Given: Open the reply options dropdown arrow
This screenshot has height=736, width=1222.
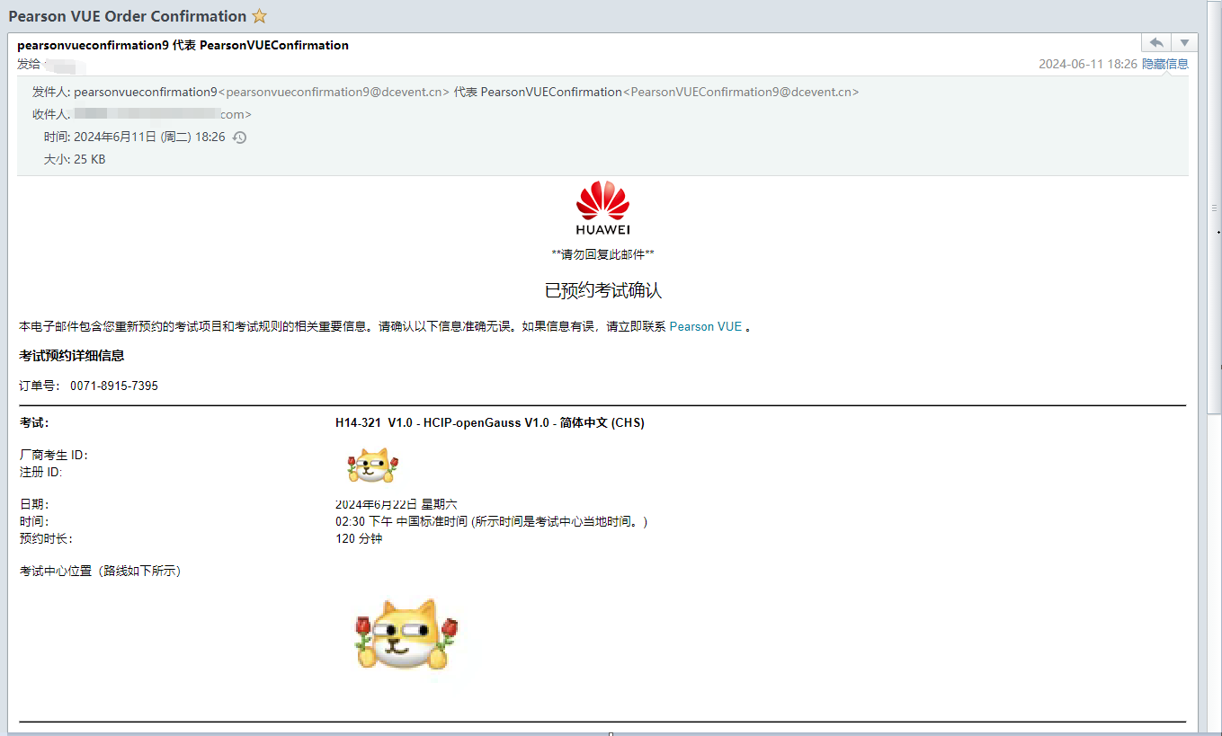Looking at the screenshot, I should [x=1184, y=42].
